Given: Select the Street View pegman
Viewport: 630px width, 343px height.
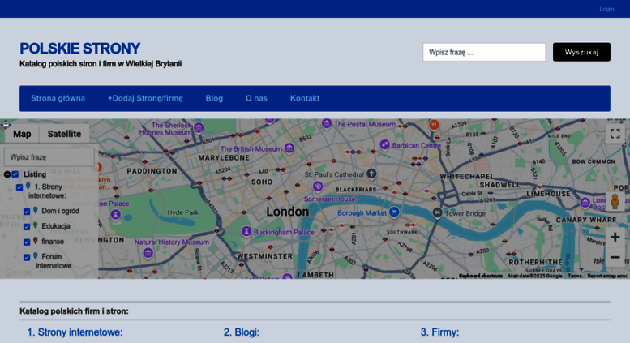Looking at the screenshot, I should pyautogui.click(x=615, y=201).
